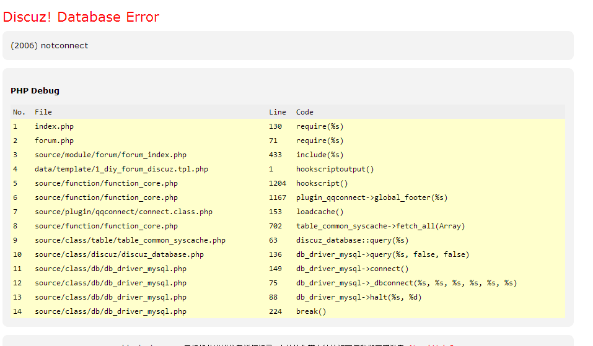Select source/plugin/qqconnect/connect.class.php path
The height and width of the screenshot is (346, 593).
coord(124,212)
